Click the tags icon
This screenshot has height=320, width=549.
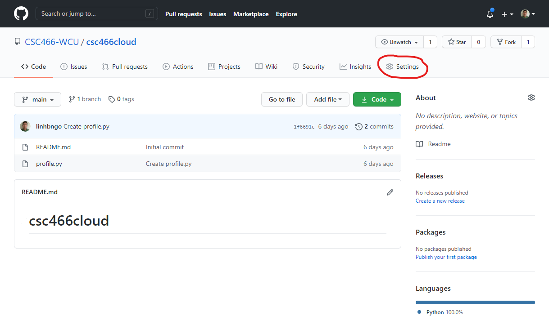[x=112, y=99]
